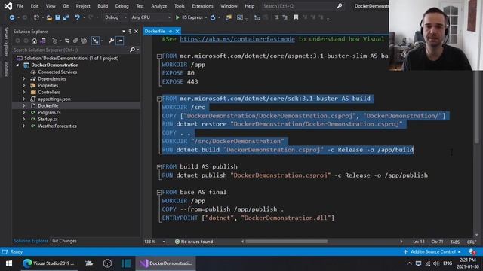Collapse the FROM build AS publish block
Viewport: 483px width, 271px height.
[159, 167]
